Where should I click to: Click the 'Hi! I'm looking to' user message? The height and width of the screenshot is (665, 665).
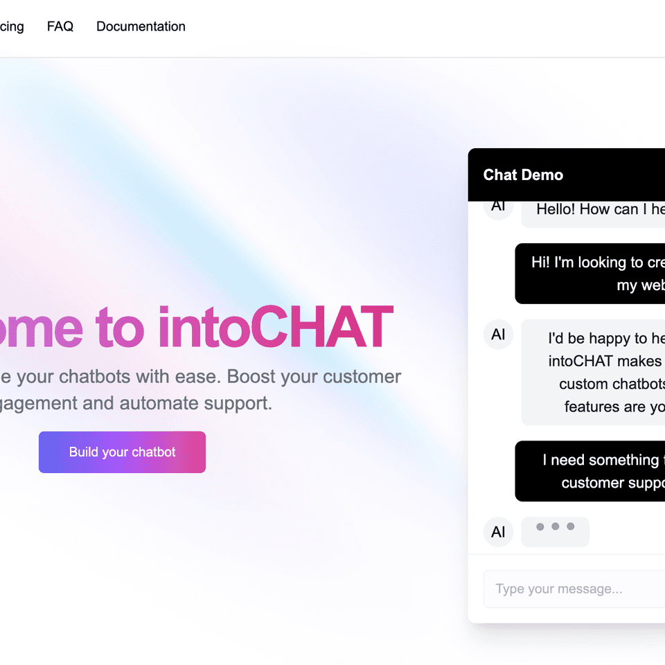tap(590, 274)
